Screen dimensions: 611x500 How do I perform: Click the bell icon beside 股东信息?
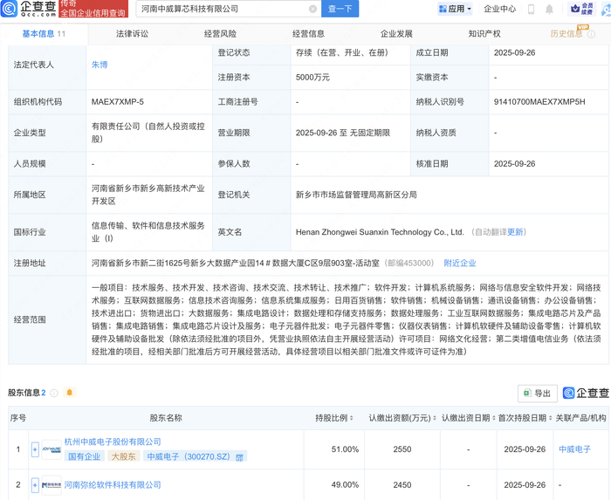click(71, 393)
